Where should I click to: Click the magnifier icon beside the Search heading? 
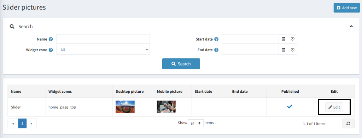click(12, 26)
